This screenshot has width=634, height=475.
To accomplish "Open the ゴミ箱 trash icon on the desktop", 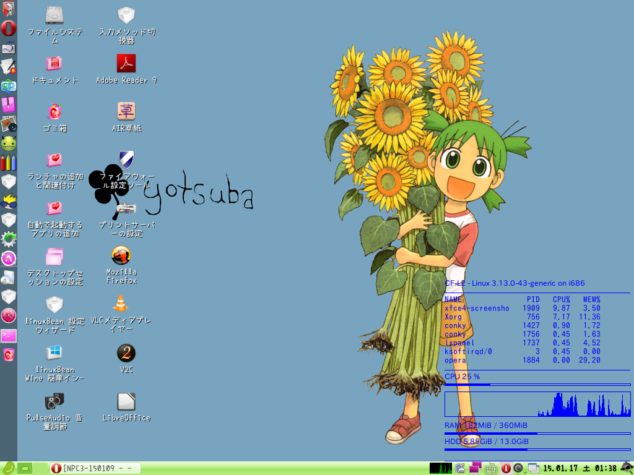I will [54, 111].
